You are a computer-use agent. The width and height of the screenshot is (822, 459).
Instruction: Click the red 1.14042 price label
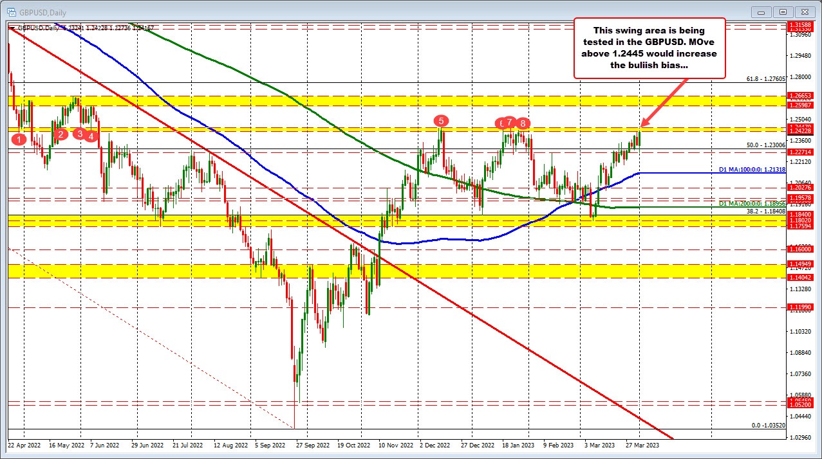[x=800, y=276]
